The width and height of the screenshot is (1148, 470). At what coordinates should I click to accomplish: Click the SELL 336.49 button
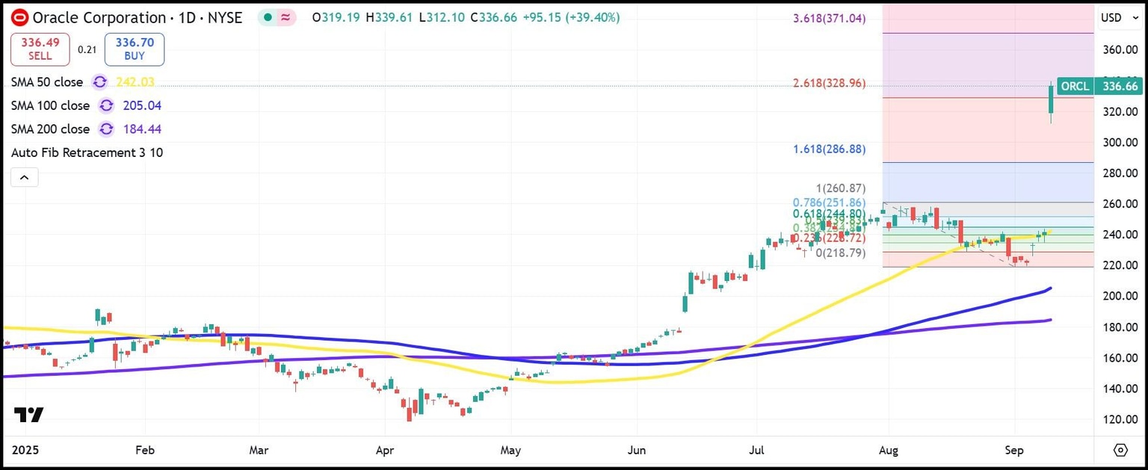(40, 49)
